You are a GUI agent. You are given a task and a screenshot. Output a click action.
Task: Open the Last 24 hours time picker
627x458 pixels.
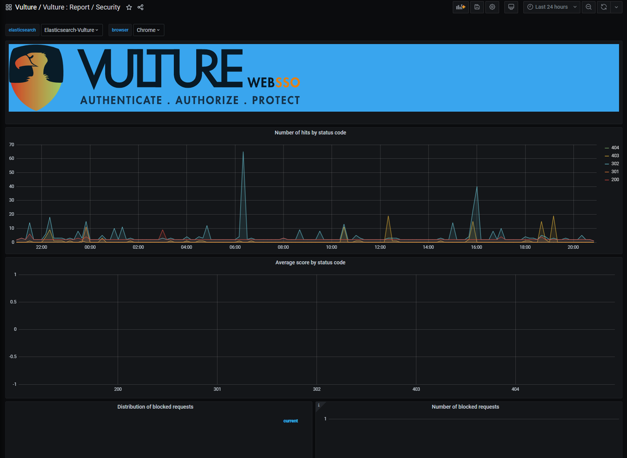click(x=551, y=7)
